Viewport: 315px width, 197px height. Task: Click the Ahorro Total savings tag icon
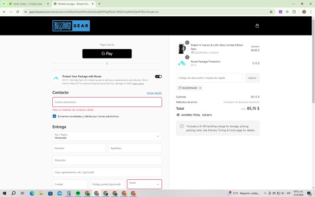[178, 115]
